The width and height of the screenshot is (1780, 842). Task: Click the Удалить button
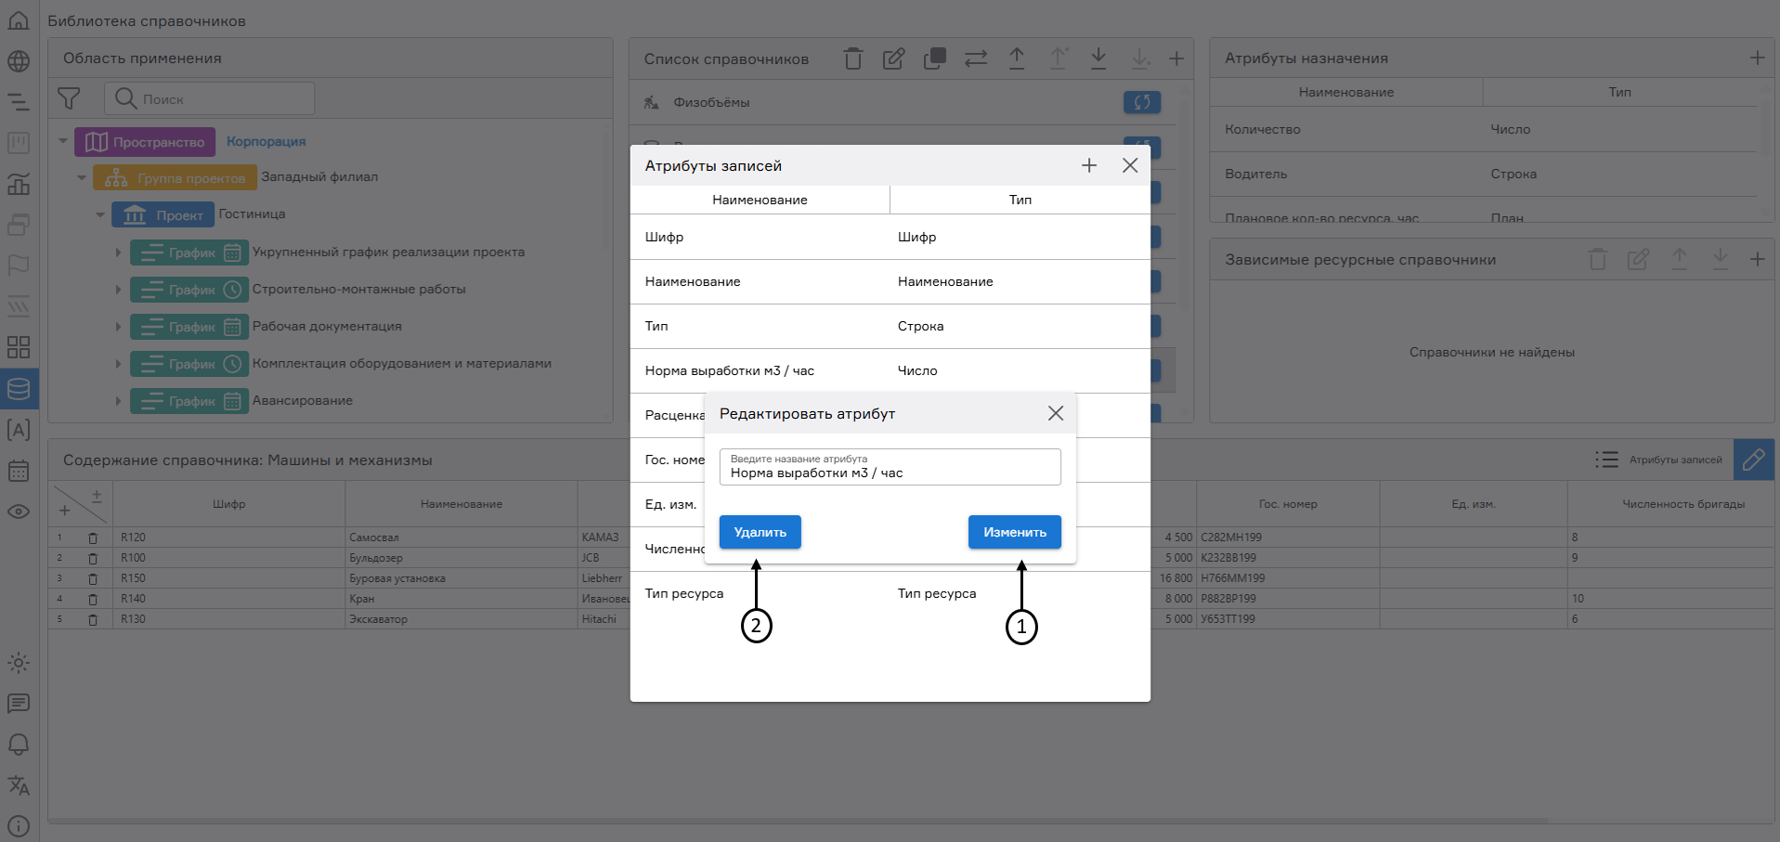[760, 532]
